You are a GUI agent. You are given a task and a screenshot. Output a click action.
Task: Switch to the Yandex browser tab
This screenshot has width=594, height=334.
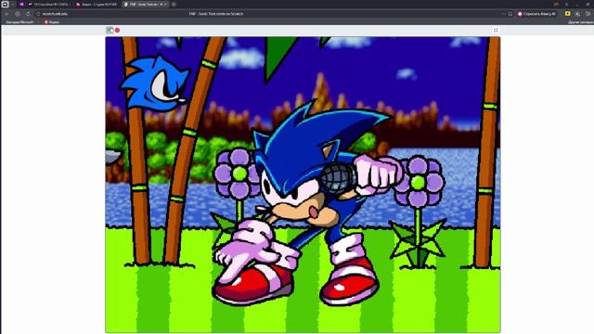[97, 4]
